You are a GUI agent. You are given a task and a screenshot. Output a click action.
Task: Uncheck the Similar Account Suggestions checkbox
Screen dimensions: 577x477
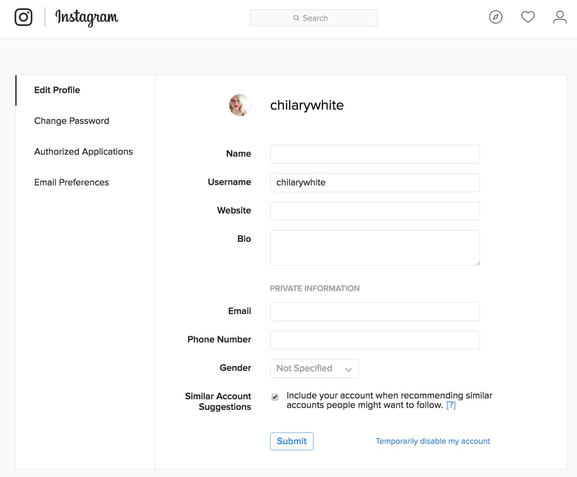(275, 397)
